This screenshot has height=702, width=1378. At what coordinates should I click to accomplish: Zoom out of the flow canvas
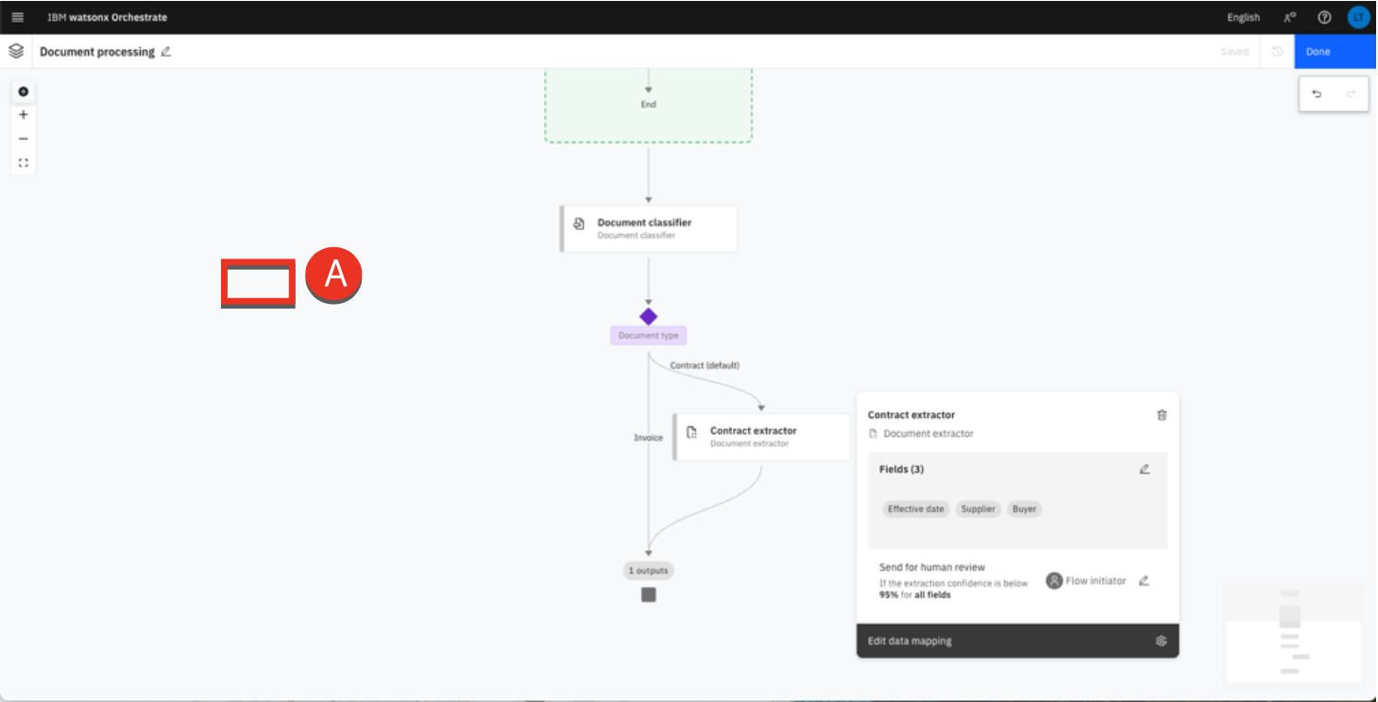click(x=24, y=139)
